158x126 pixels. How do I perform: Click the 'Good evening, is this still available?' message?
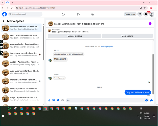[69, 54]
